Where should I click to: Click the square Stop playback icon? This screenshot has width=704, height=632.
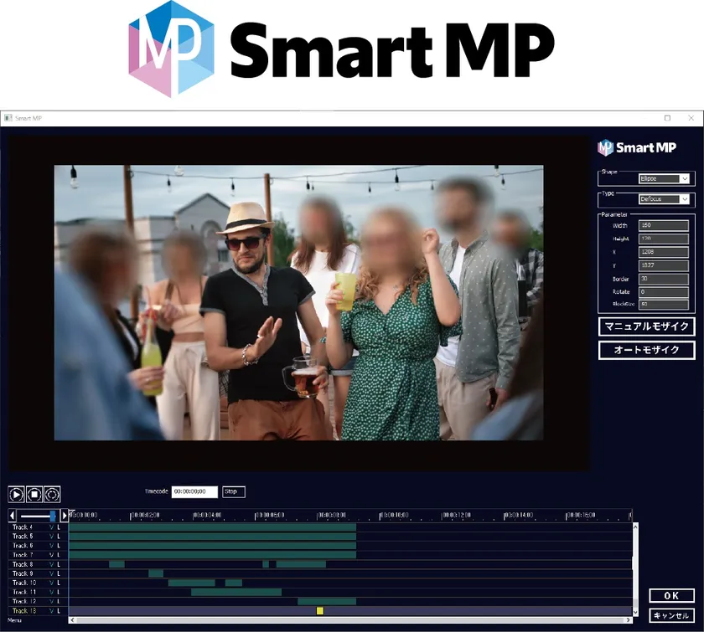click(x=34, y=495)
